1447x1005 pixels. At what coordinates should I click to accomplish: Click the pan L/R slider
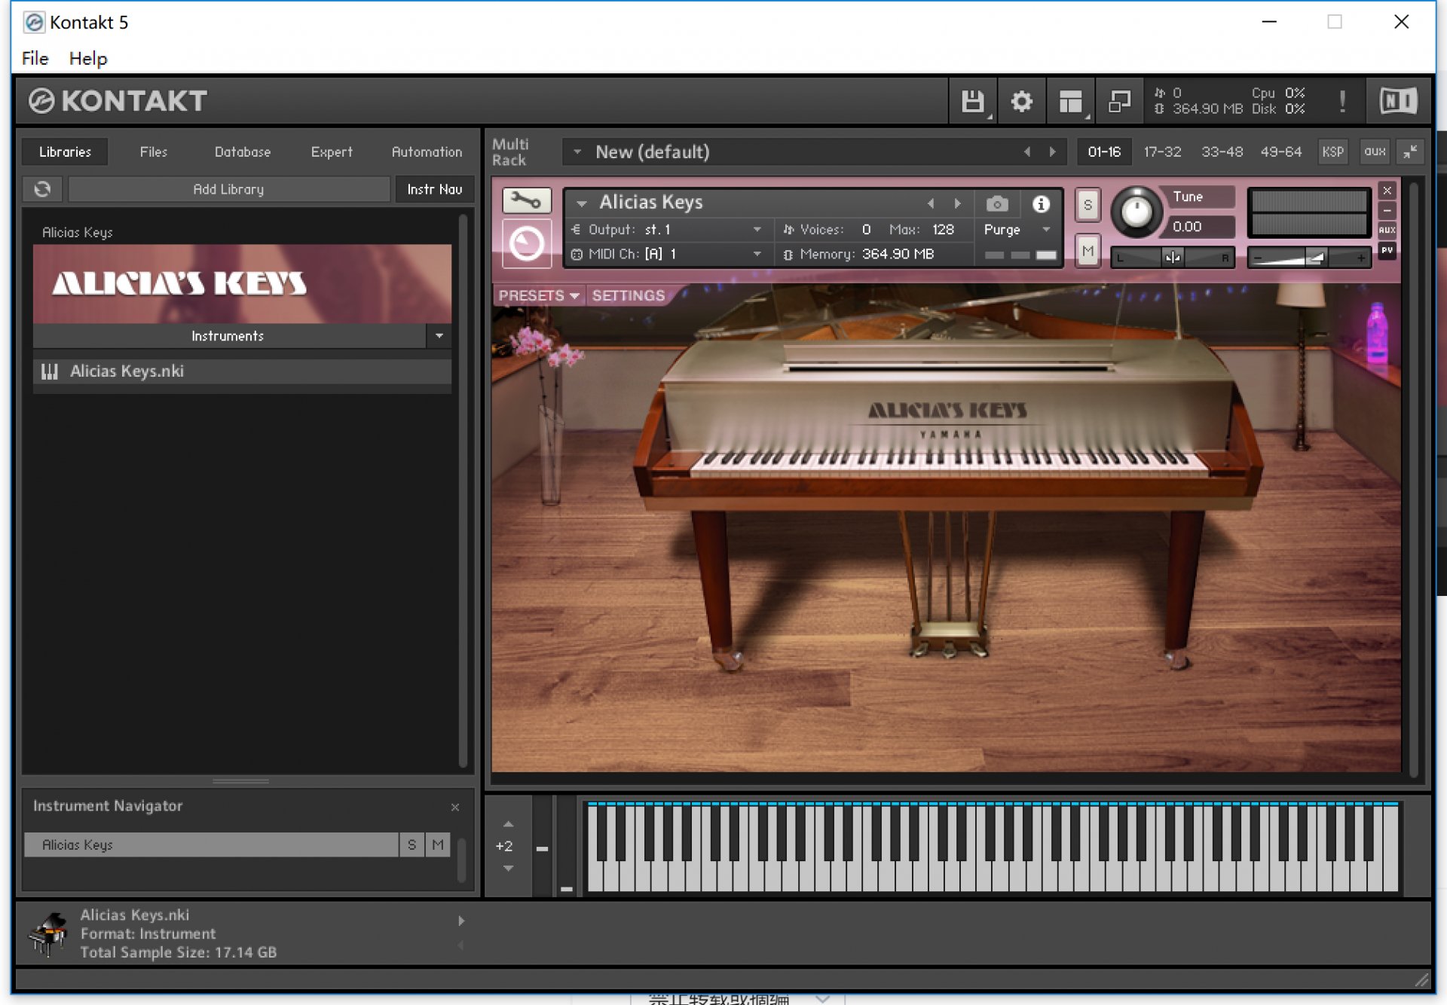coord(1173,257)
